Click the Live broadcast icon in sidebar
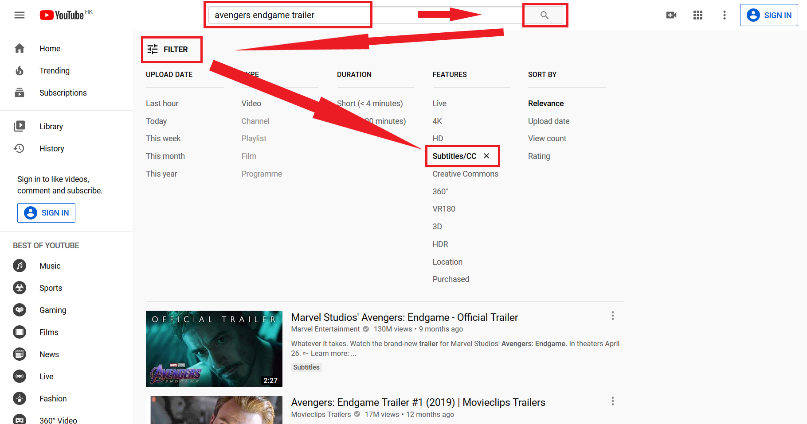807x424 pixels. 20,376
